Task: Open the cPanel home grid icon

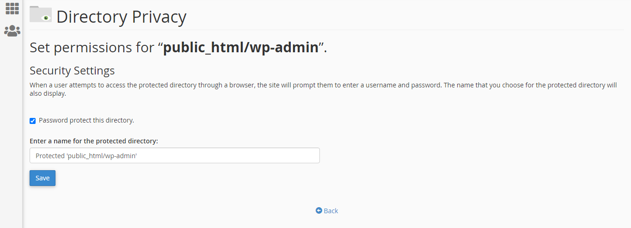Action: (x=12, y=8)
